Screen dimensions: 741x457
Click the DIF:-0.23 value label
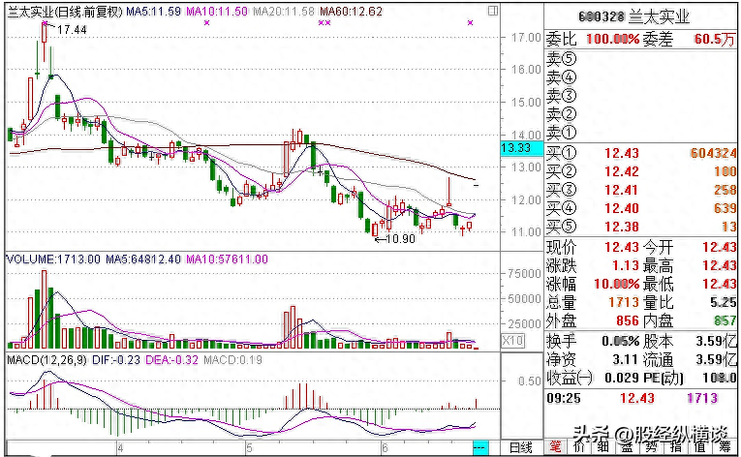pos(116,360)
